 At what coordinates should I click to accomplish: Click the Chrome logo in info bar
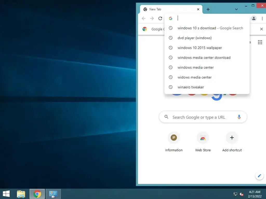145,29
